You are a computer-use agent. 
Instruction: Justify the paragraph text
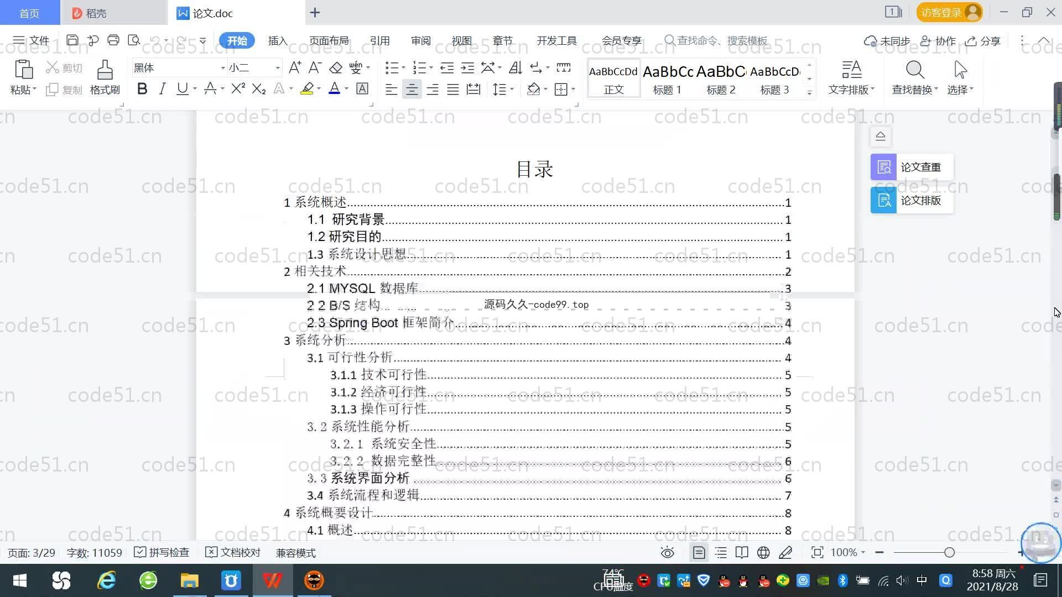pyautogui.click(x=453, y=90)
